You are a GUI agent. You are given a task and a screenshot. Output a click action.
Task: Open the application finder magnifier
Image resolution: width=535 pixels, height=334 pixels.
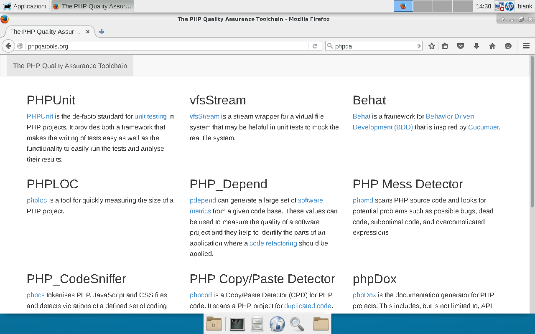[x=297, y=324]
